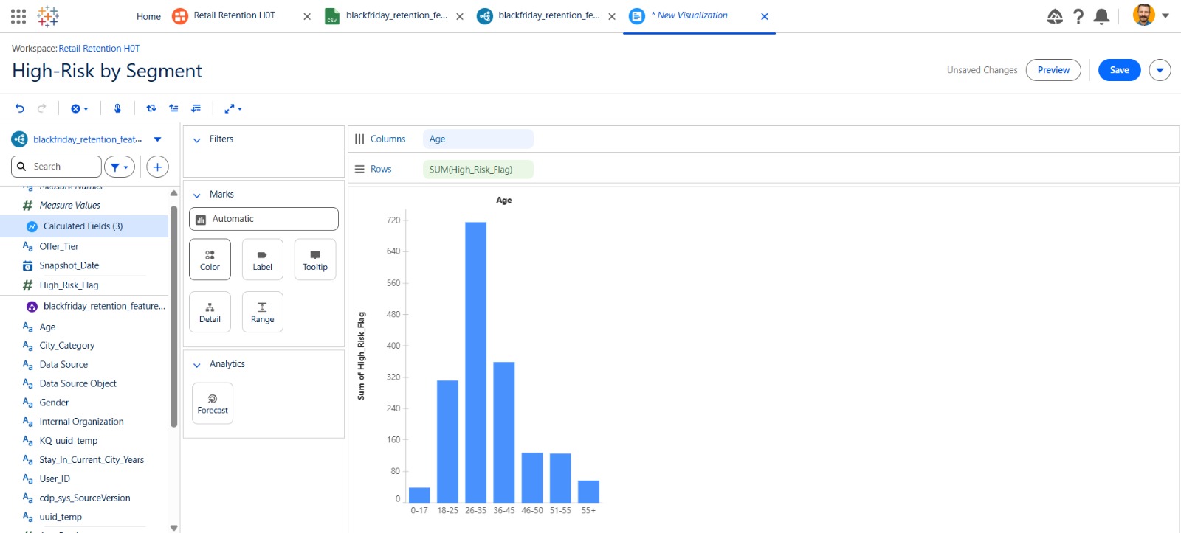Viewport: 1181px width, 533px height.
Task: Collapse the Marks section
Action: tap(197, 195)
